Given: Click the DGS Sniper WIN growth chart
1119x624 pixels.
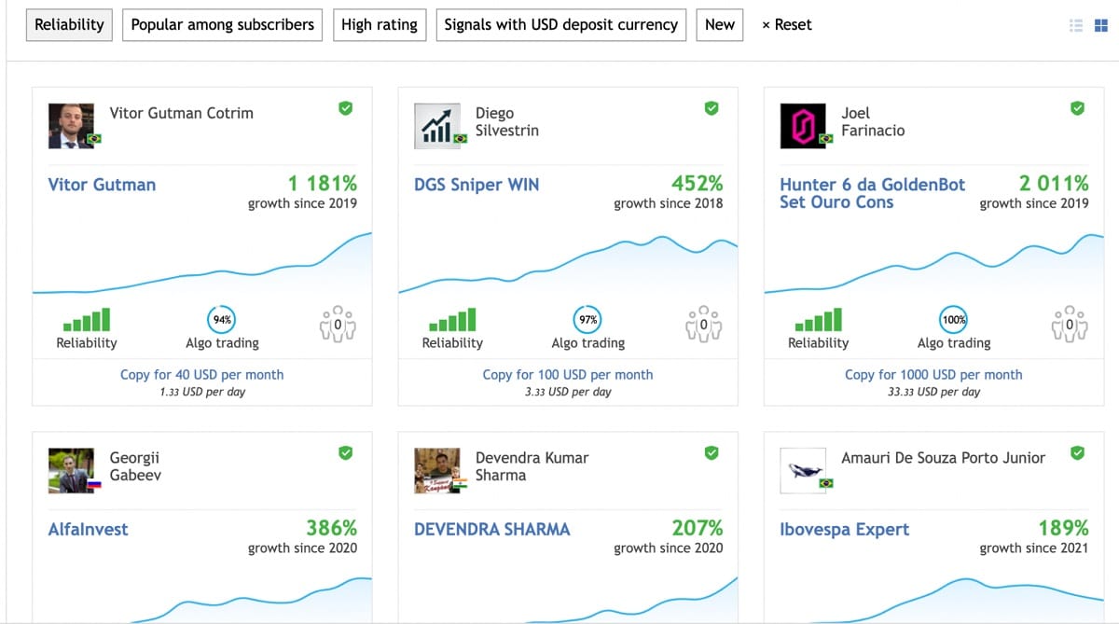Looking at the screenshot, I should coord(568,263).
